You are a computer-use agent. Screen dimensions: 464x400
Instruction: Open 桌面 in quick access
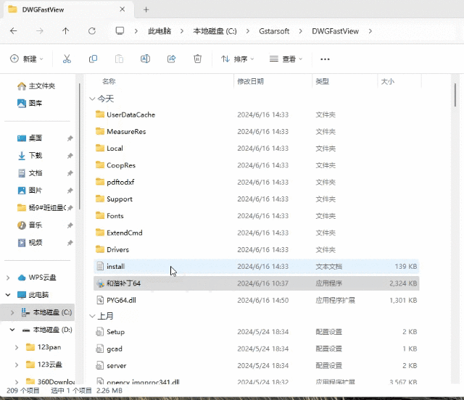coord(30,138)
